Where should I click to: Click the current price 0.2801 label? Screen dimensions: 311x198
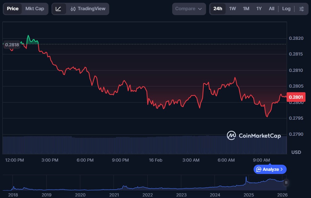tap(296, 97)
